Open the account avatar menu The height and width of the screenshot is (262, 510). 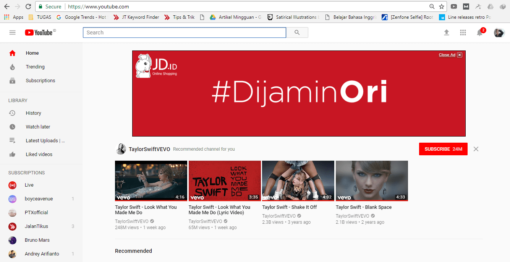coord(499,33)
